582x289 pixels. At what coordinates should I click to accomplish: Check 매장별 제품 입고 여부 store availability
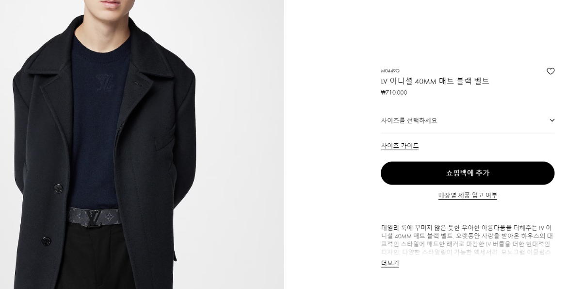[468, 195]
